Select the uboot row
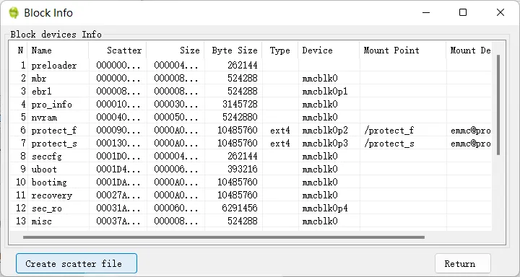 coord(251,170)
